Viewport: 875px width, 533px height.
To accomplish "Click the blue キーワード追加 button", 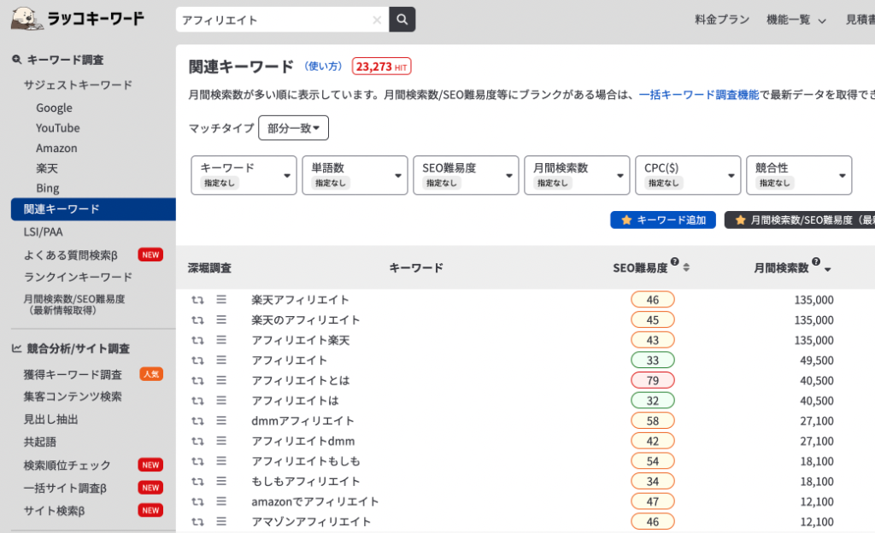I will (663, 220).
